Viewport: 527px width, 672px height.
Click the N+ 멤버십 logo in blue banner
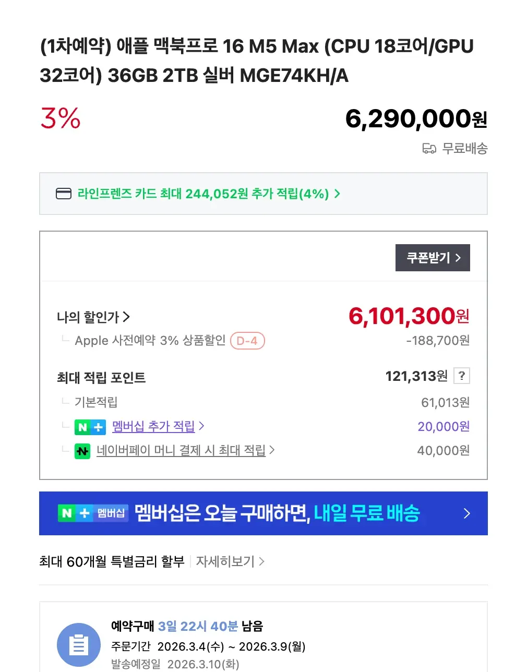(93, 513)
